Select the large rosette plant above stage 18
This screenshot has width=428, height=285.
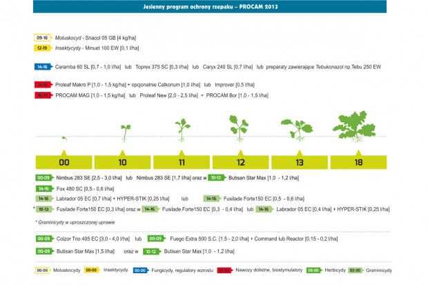click(354, 126)
